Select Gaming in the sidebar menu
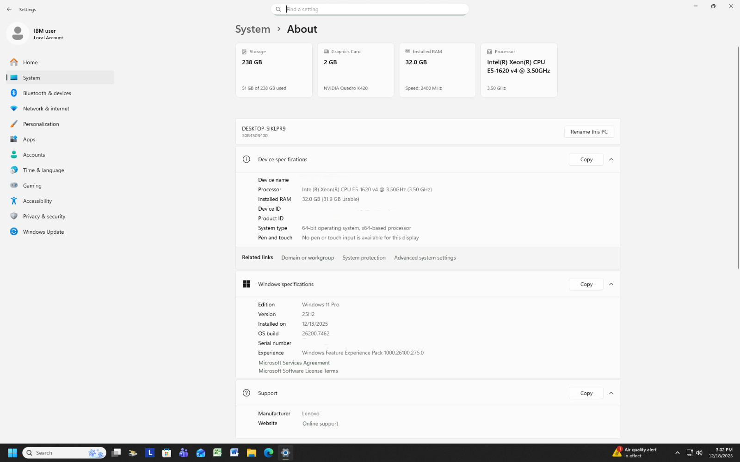Screen dimensions: 740x462 32,186
